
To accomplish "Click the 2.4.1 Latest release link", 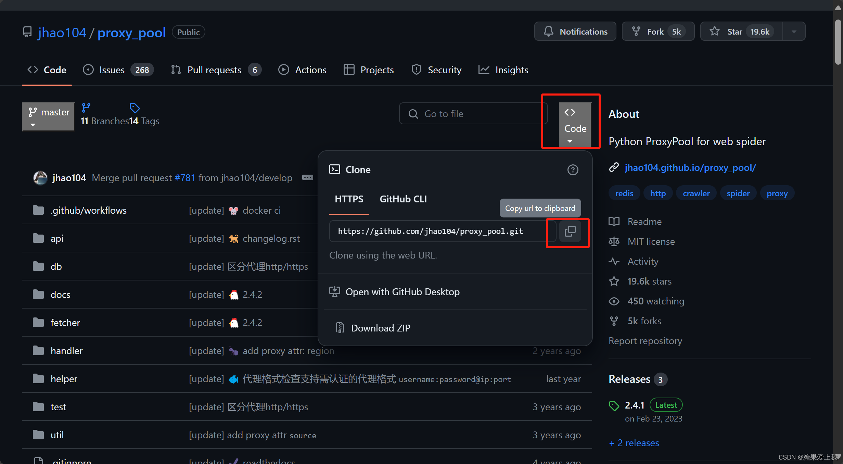I will (x=653, y=405).
